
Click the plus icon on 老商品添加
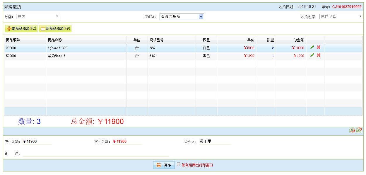(x=9, y=29)
